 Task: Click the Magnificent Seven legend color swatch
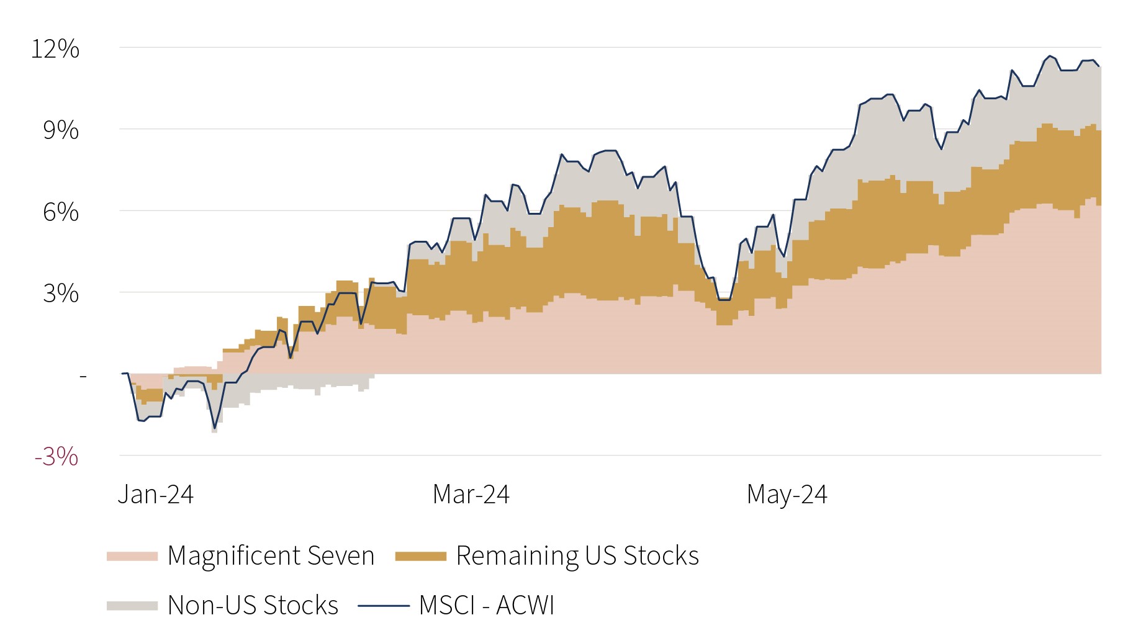tap(132, 556)
